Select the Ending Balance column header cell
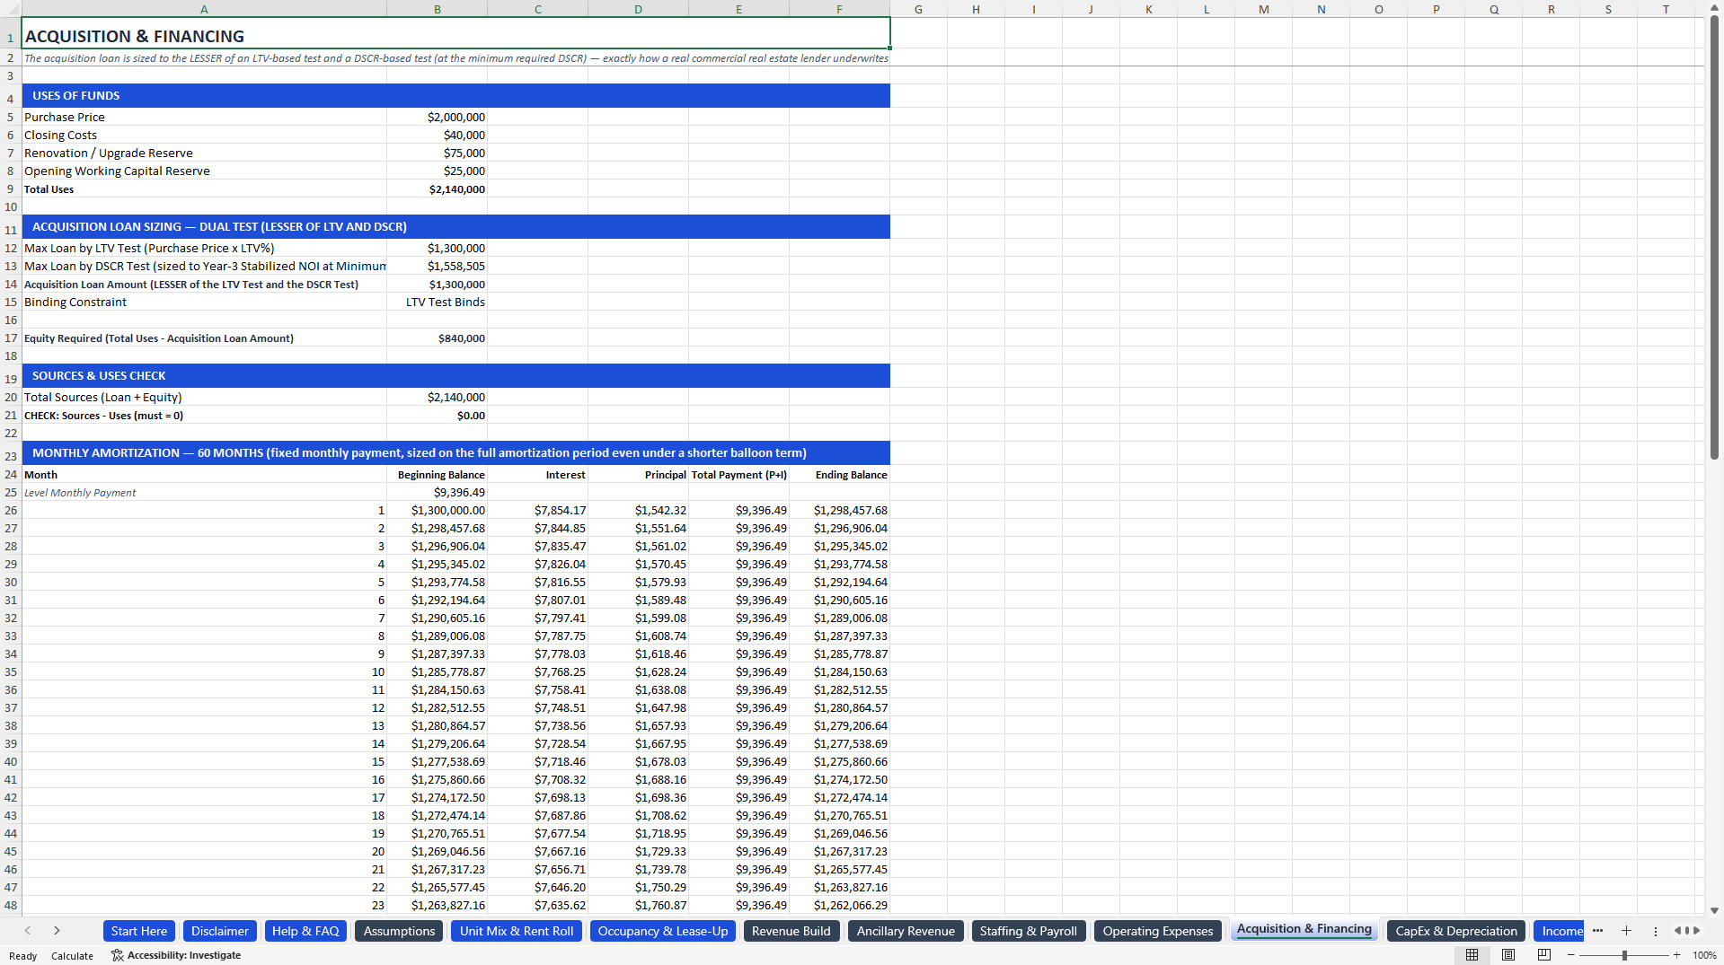 [839, 475]
